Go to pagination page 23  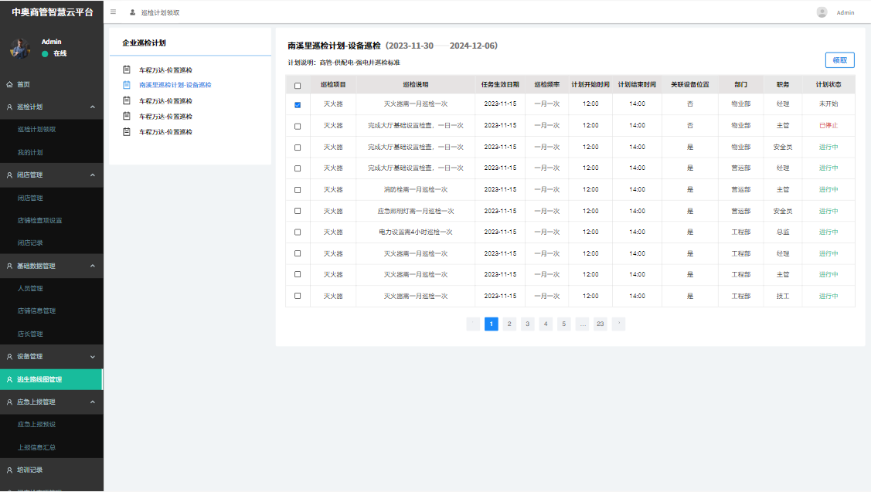pyautogui.click(x=600, y=324)
